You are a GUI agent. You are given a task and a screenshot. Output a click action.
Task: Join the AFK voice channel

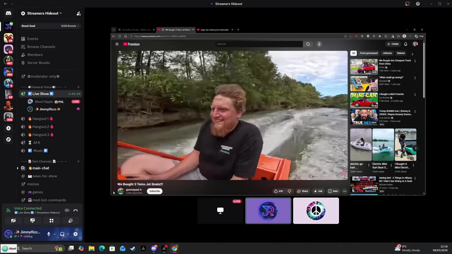50,143
